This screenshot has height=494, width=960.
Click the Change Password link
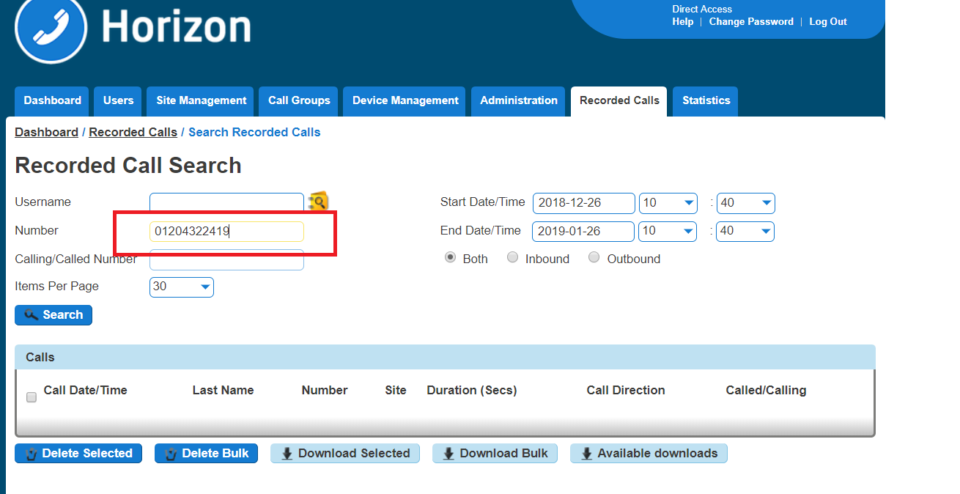[751, 22]
